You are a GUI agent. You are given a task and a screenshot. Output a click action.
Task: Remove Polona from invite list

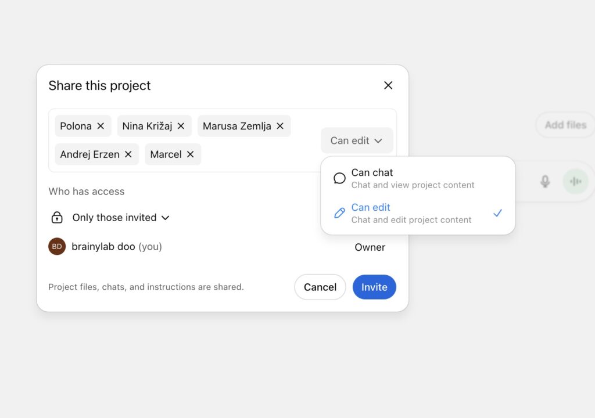(x=101, y=126)
